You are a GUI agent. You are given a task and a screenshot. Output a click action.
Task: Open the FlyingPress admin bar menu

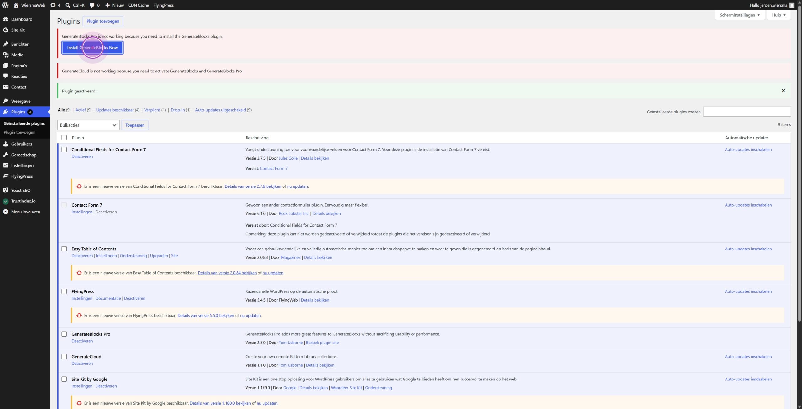pos(164,5)
